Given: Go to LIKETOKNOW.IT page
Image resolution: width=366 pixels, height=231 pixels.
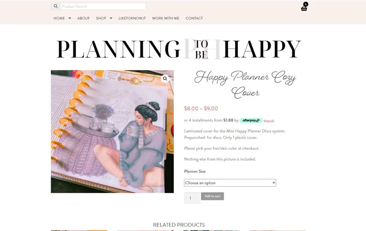Looking at the screenshot, I should click(132, 18).
